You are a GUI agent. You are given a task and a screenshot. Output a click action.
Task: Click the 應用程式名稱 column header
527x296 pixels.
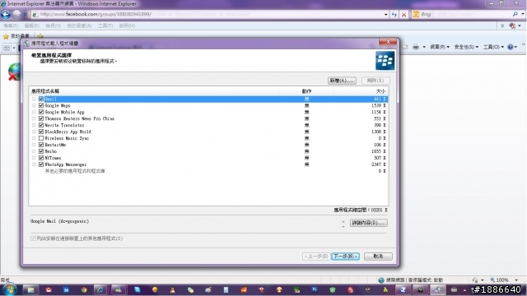[45, 91]
